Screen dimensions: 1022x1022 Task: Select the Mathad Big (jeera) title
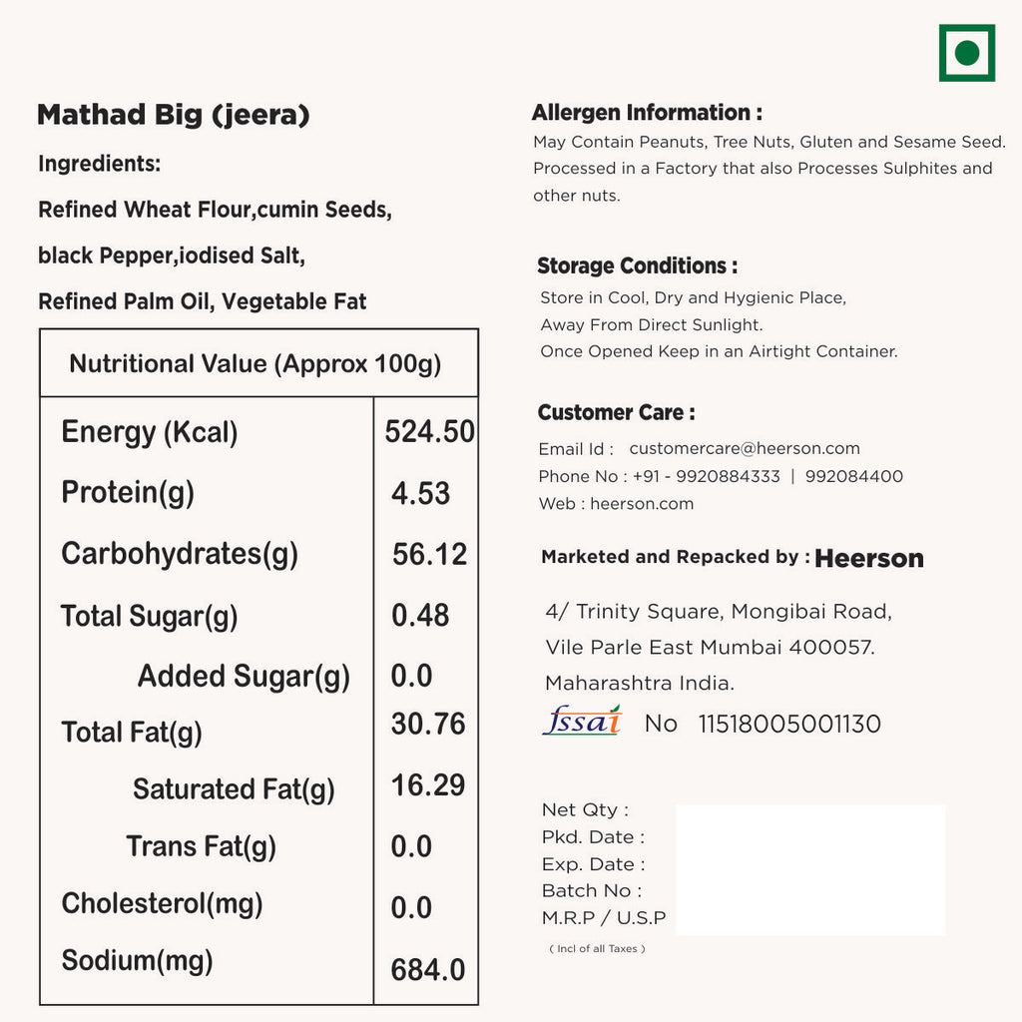tap(174, 116)
